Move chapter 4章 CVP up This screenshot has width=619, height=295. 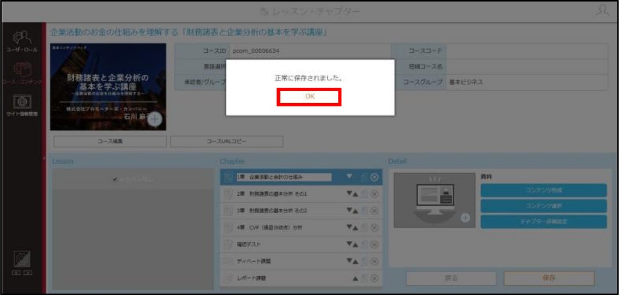(x=356, y=227)
